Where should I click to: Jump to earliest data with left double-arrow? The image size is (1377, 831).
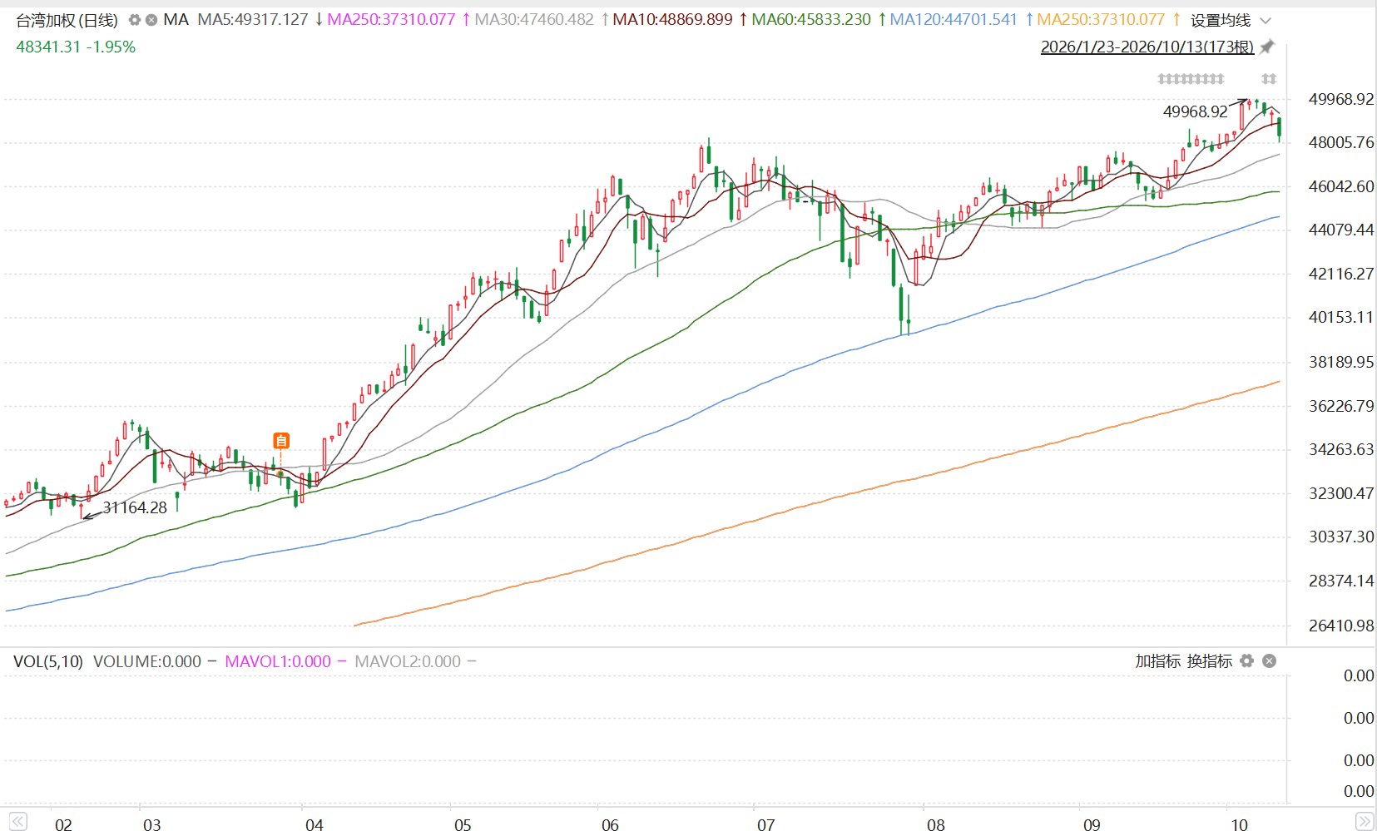[x=17, y=822]
